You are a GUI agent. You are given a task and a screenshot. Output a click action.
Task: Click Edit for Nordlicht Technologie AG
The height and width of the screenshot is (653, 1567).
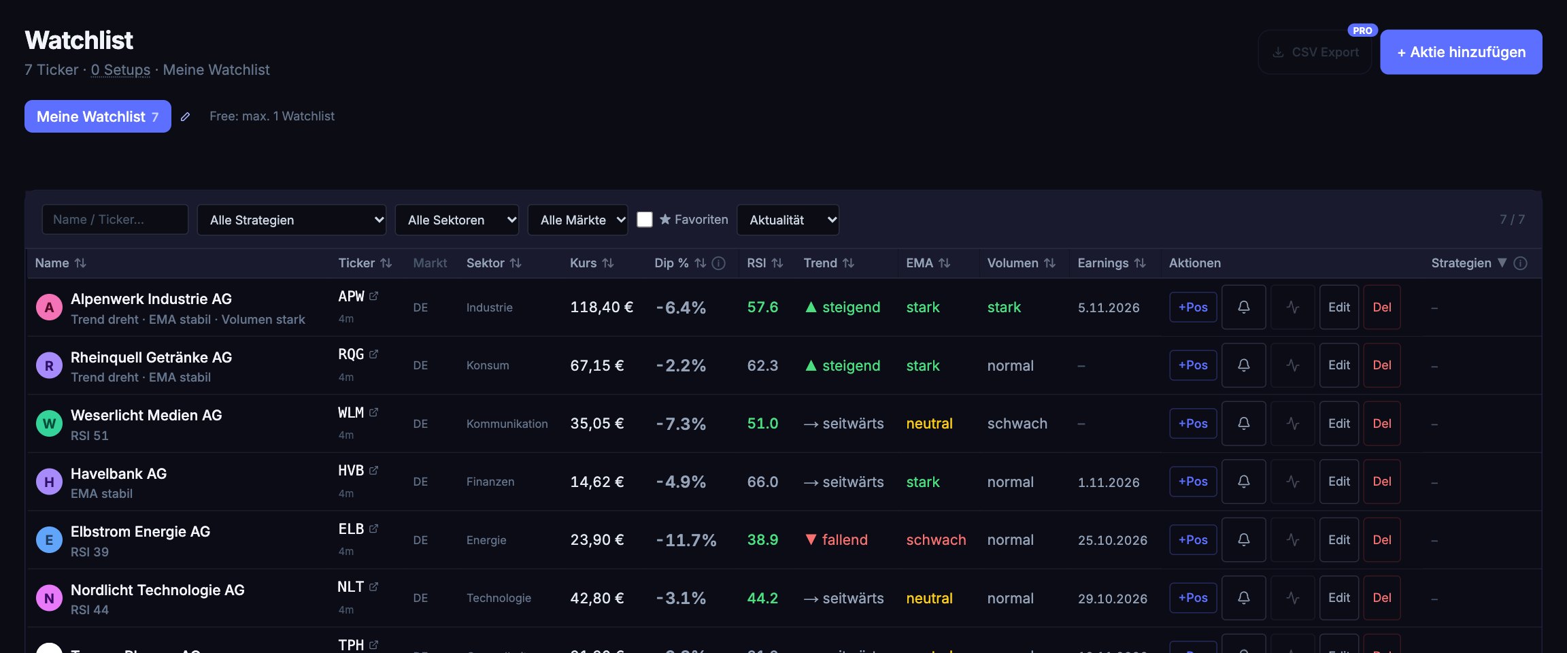click(1339, 598)
